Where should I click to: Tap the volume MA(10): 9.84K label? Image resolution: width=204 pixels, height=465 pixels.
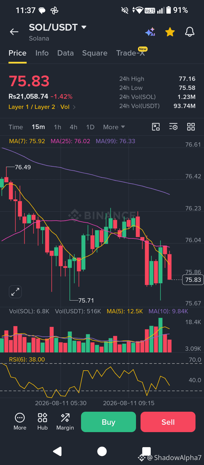(x=168, y=311)
